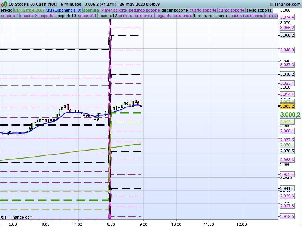Select the tercera resistencia label
This screenshot has height=227, width=302.
pyautogui.click(x=211, y=16)
